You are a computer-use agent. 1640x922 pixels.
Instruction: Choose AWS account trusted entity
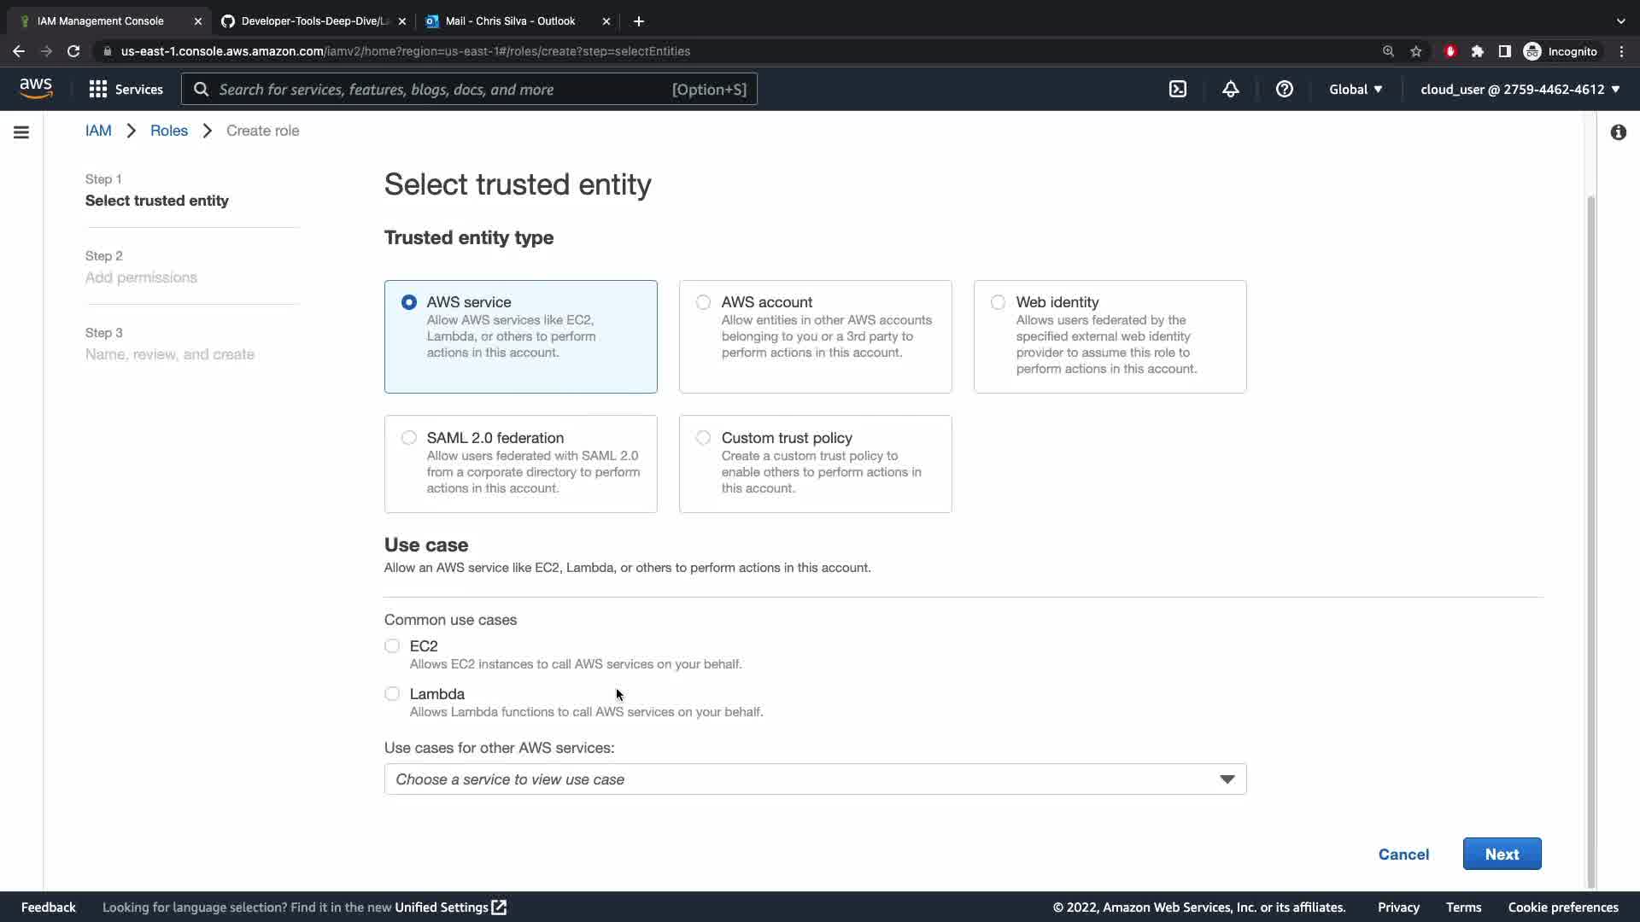[703, 302]
